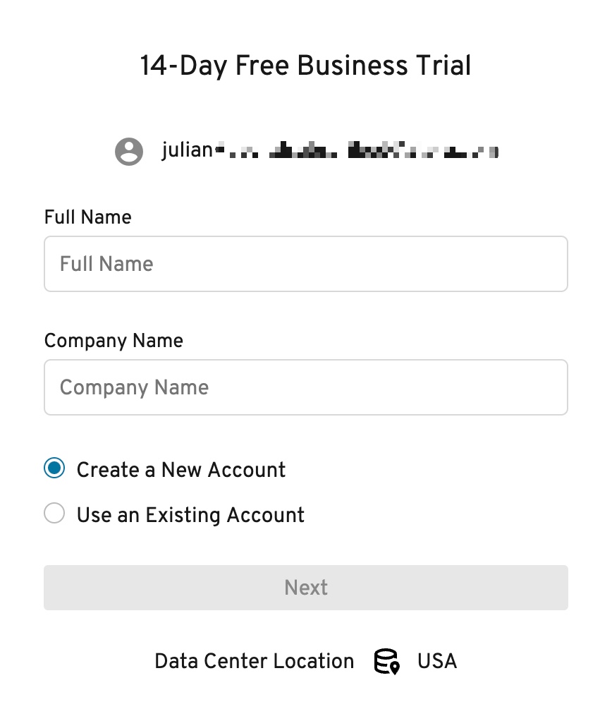The width and height of the screenshot is (612, 721).
Task: Click the location pin on the database icon
Action: (395, 667)
